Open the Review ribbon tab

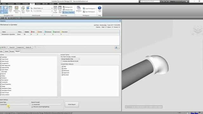18,4
